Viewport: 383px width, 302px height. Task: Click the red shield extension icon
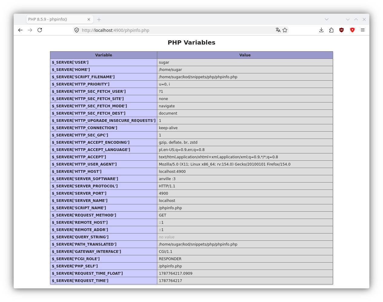pos(352,30)
